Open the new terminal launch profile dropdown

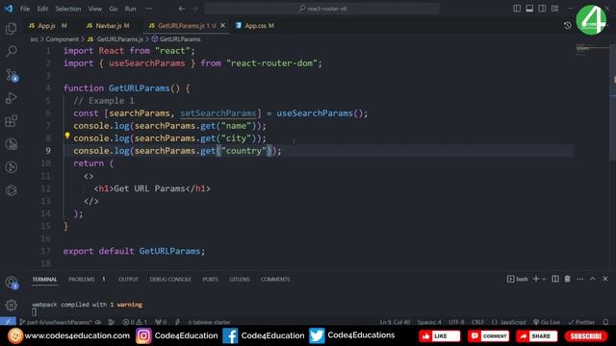click(544, 279)
